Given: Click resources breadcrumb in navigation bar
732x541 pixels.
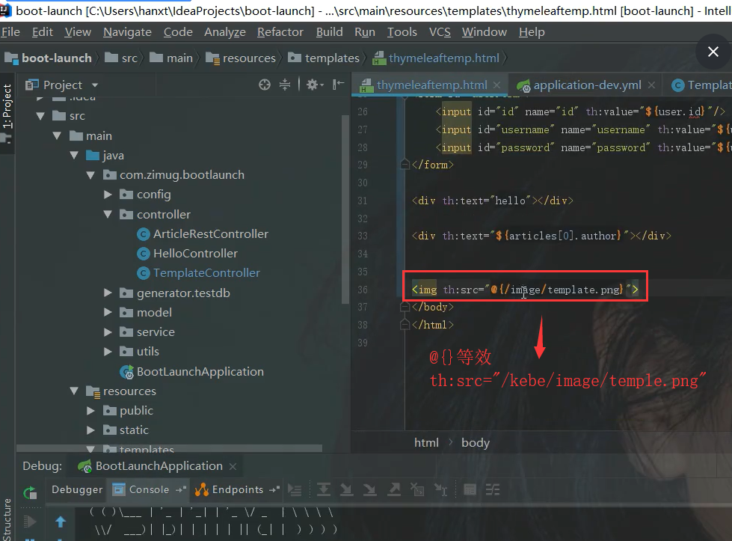Looking at the screenshot, I should point(241,58).
